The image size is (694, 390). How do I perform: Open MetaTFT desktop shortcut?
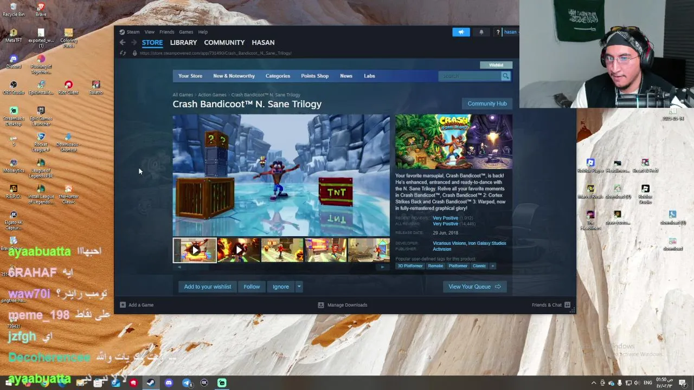[x=14, y=35]
